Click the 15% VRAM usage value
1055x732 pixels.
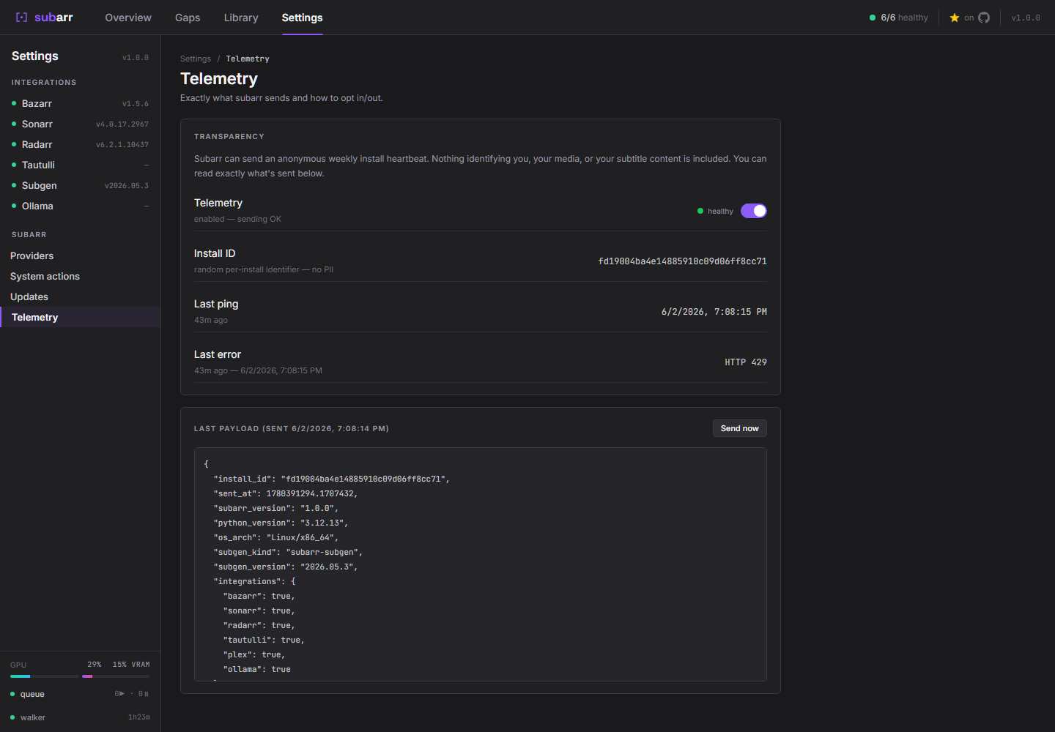tap(131, 665)
